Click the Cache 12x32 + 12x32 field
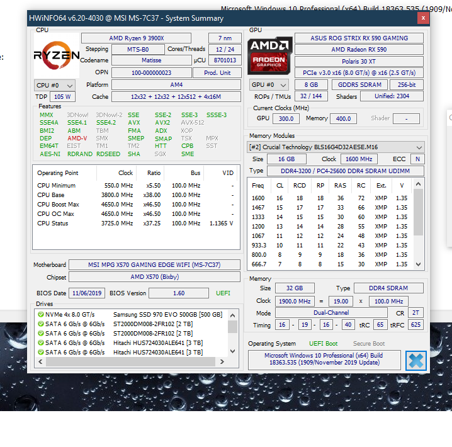452x447 pixels. (x=176, y=97)
